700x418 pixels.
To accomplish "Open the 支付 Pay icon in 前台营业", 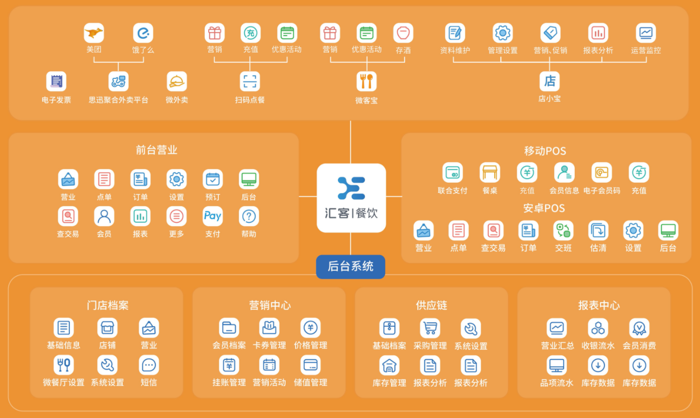I will click(212, 216).
